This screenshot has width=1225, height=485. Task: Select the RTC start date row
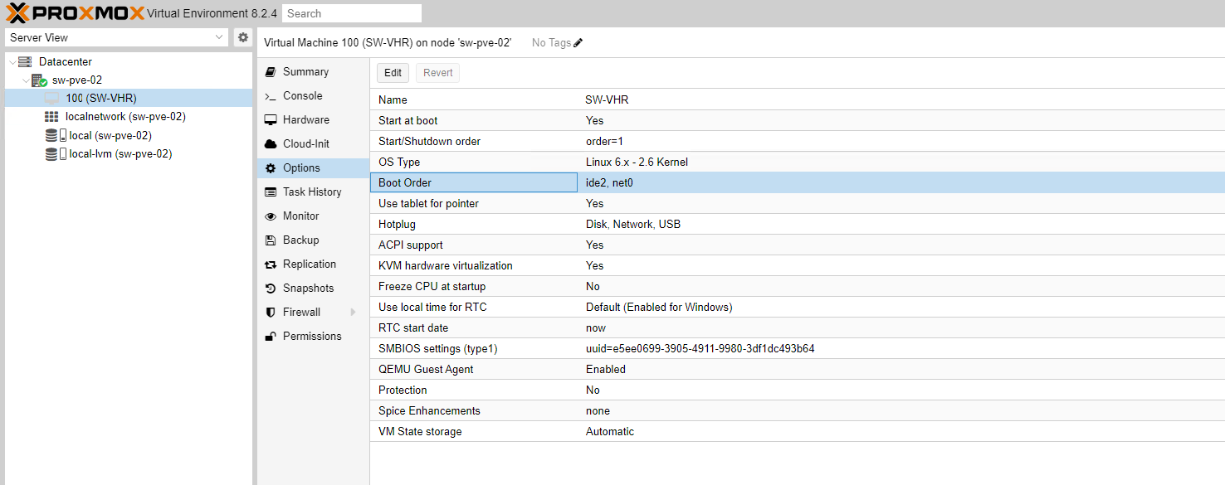[x=797, y=327]
